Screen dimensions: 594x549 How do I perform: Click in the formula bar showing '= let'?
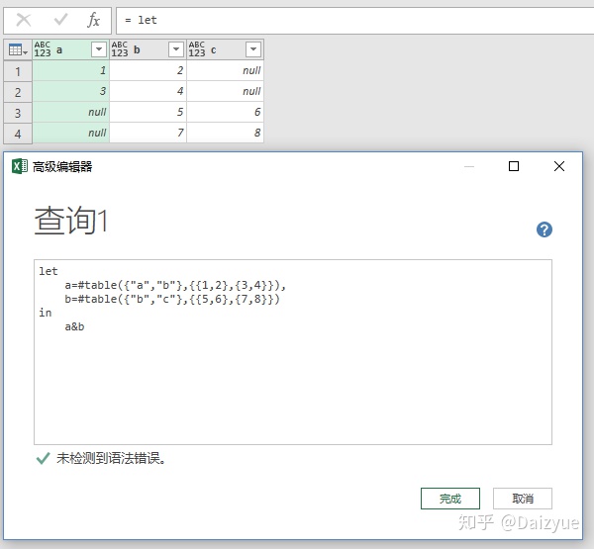(x=354, y=20)
